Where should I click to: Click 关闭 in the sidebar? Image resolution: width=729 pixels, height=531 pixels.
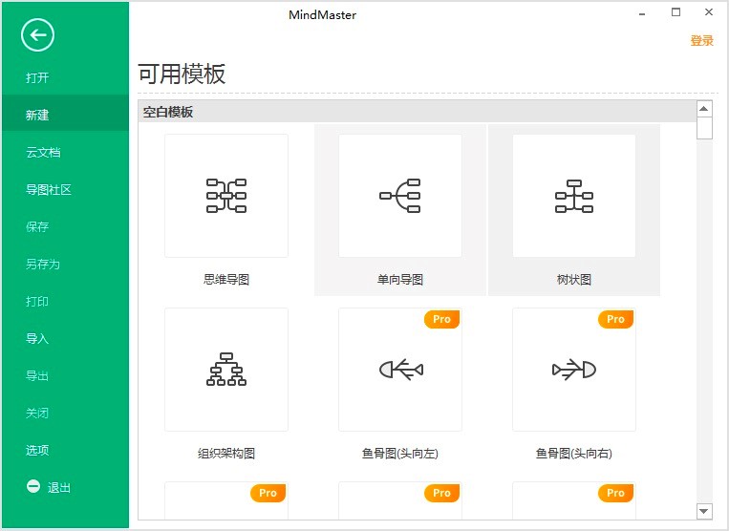(x=37, y=413)
